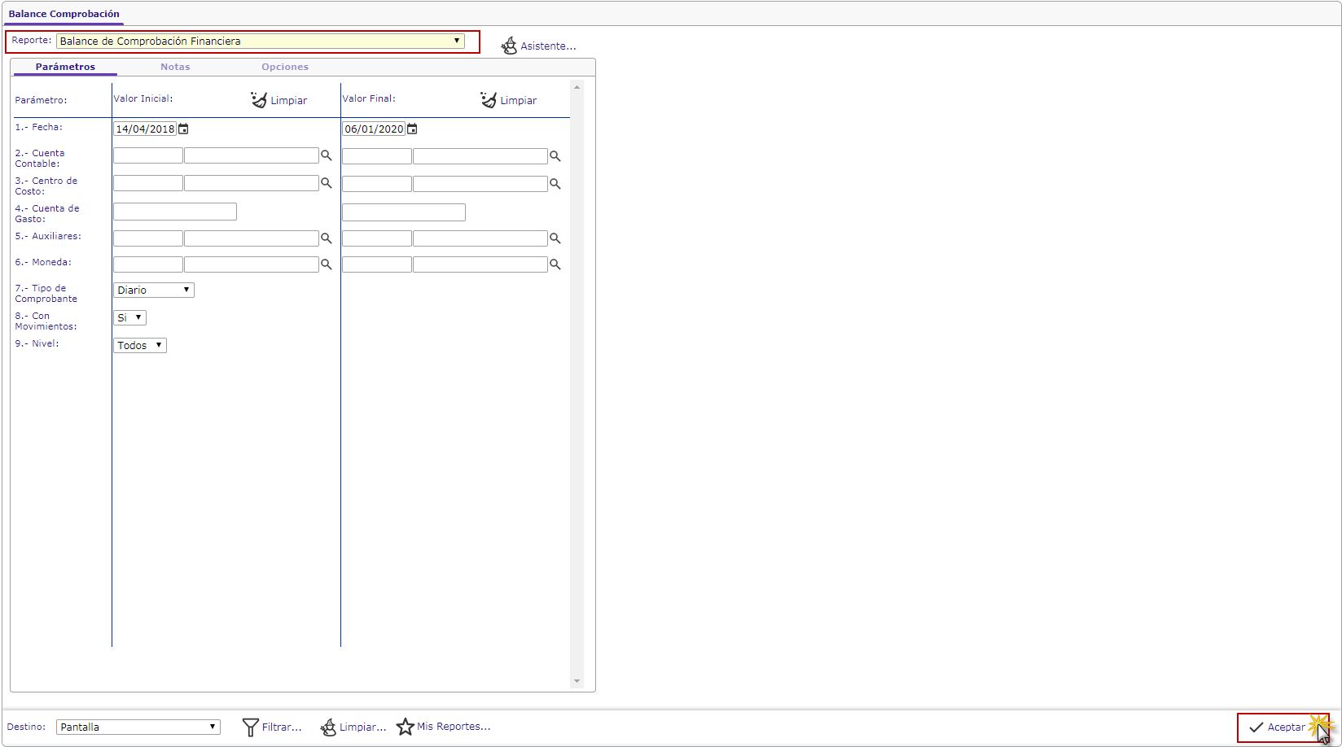The height and width of the screenshot is (747, 1342).
Task: Click the Mis Reportes star icon
Action: point(406,727)
